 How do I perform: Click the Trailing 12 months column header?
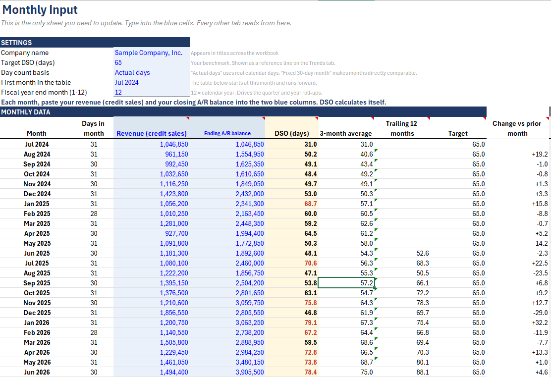tap(402, 128)
